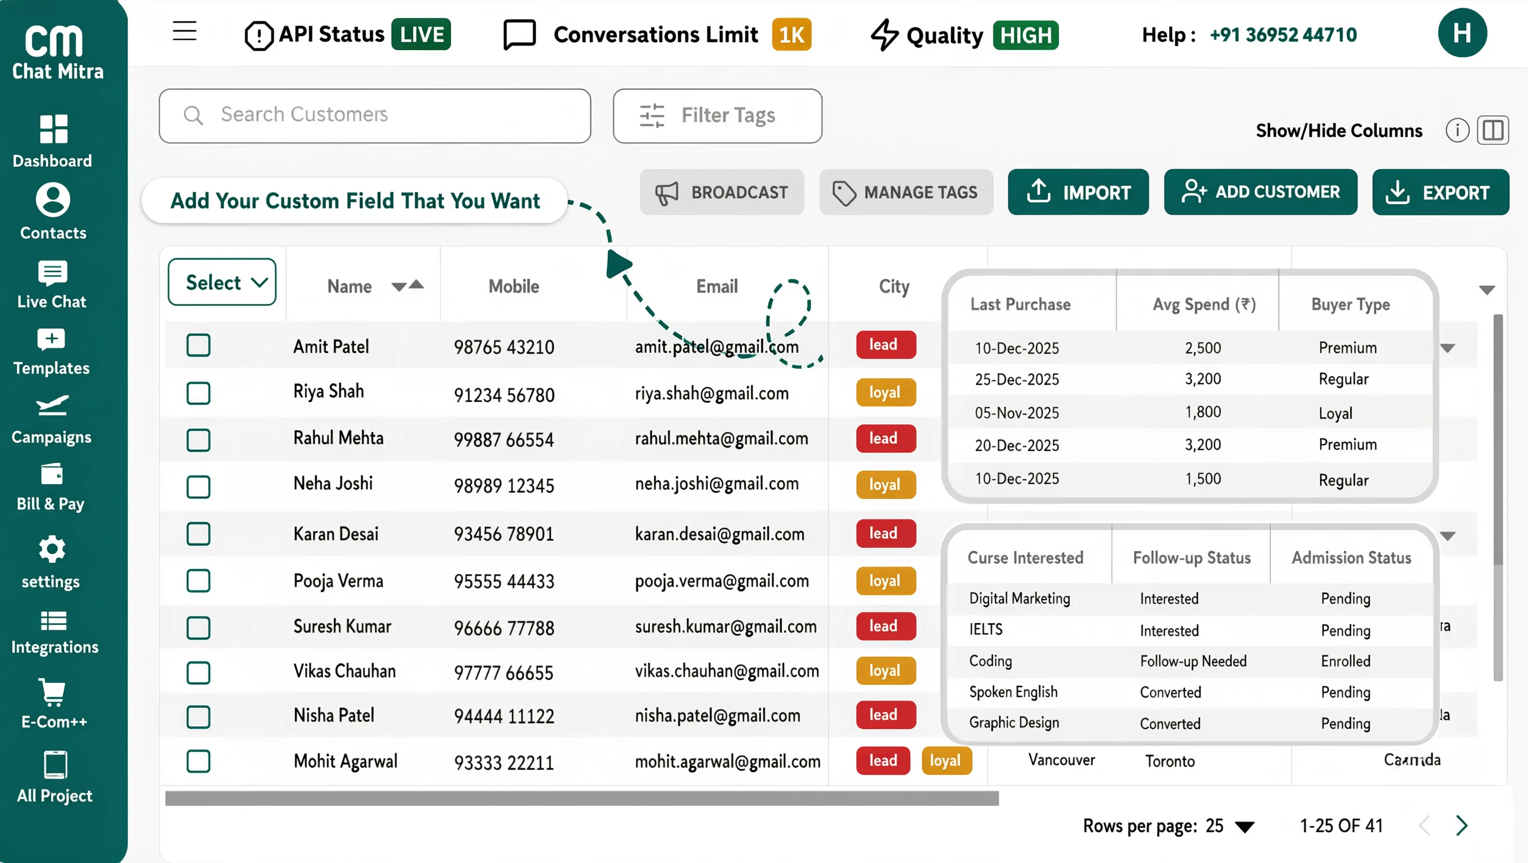Open the Filter Tags dropdown
Image resolution: width=1528 pixels, height=863 pixels.
coord(718,116)
